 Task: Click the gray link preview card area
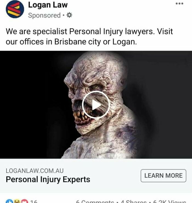coord(96,176)
